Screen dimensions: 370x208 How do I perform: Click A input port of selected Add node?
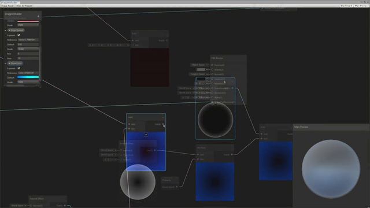[x=129, y=124]
